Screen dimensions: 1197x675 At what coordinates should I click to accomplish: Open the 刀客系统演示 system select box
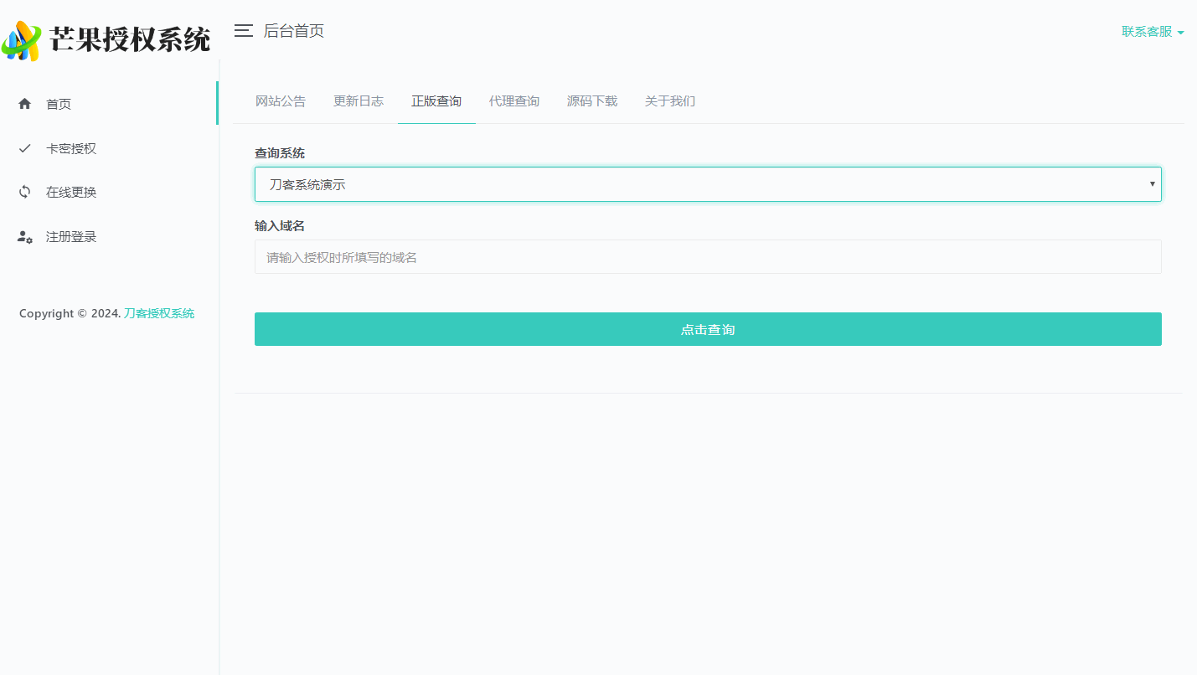706,184
